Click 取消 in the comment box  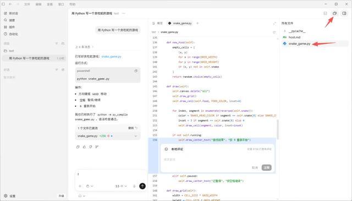[x=255, y=168]
